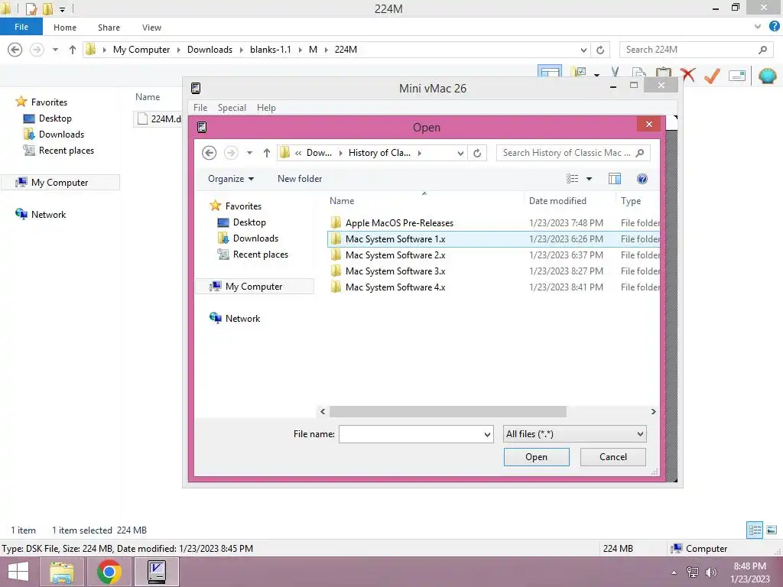Click into the File name input field
Viewport: 783px width, 587px height.
click(411, 434)
